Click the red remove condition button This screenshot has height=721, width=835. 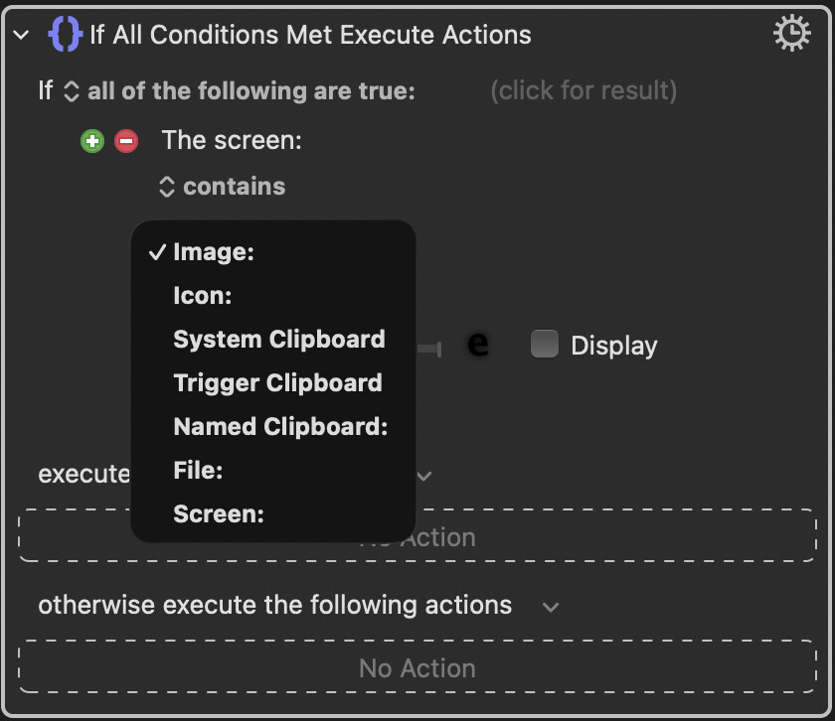(x=126, y=141)
